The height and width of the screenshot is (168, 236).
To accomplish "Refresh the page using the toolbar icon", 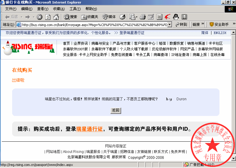I will pos(48,17).
